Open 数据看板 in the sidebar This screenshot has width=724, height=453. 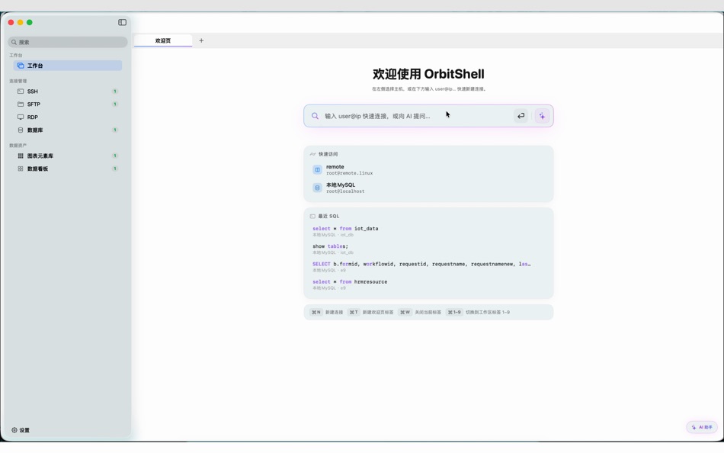(x=67, y=169)
